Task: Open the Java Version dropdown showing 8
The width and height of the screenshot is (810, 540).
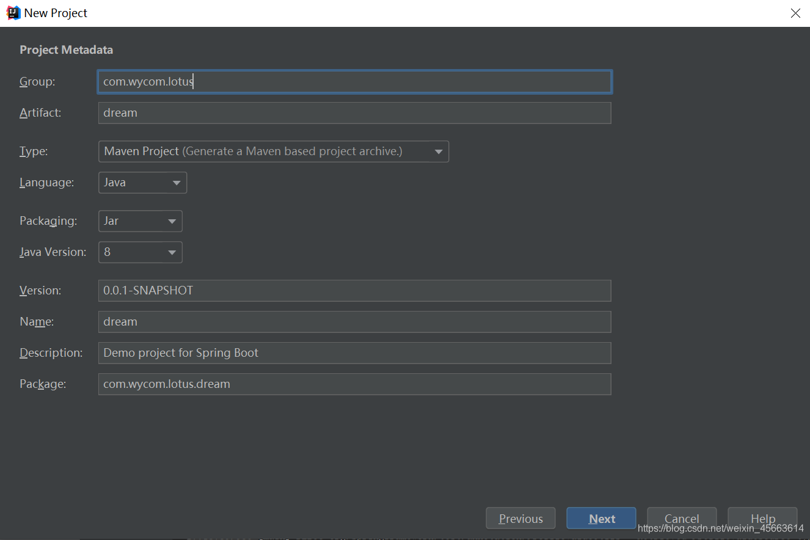Action: click(x=140, y=252)
